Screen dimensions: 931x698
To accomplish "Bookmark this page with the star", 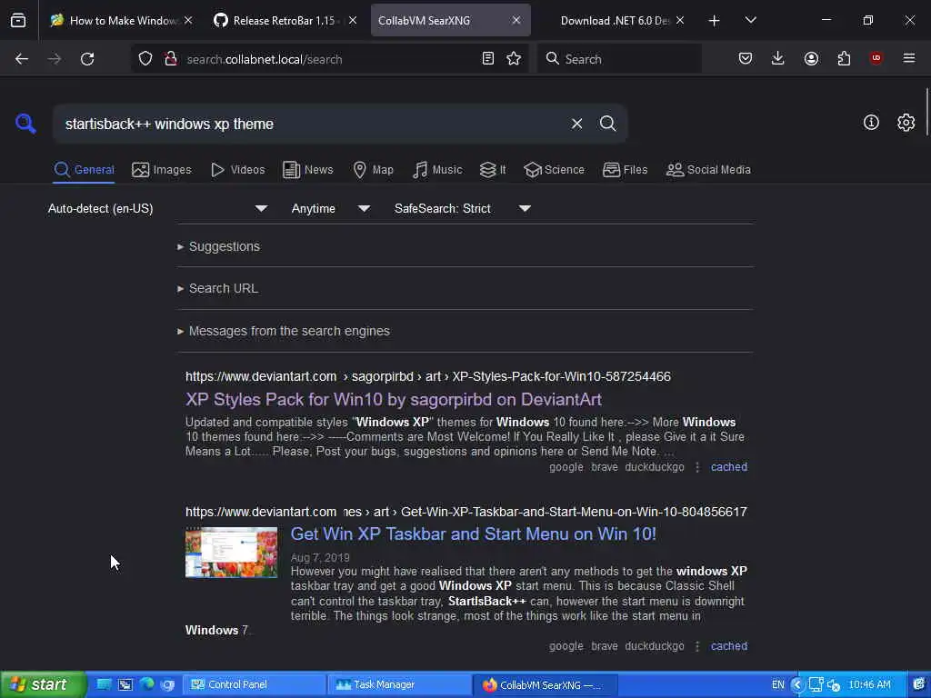I will [x=514, y=58].
